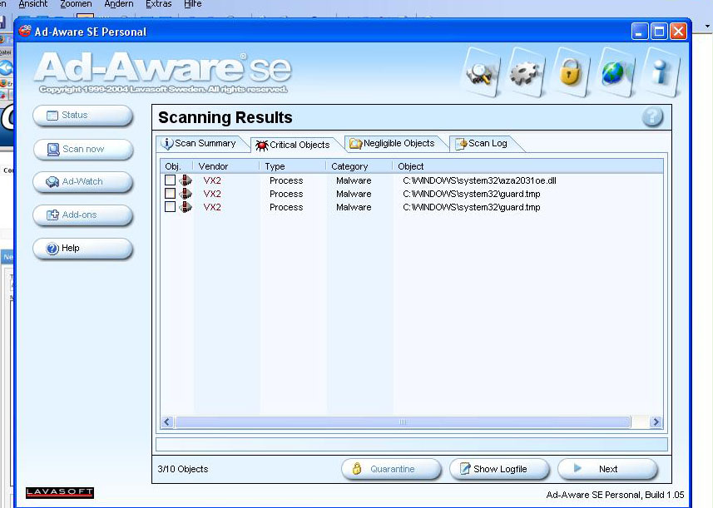Click the horizontal scrollbar left arrow

point(167,422)
